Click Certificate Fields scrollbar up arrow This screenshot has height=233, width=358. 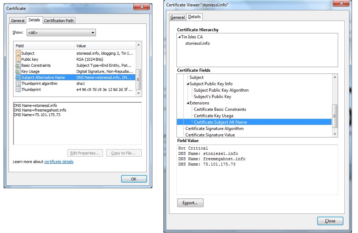[x=335, y=77]
